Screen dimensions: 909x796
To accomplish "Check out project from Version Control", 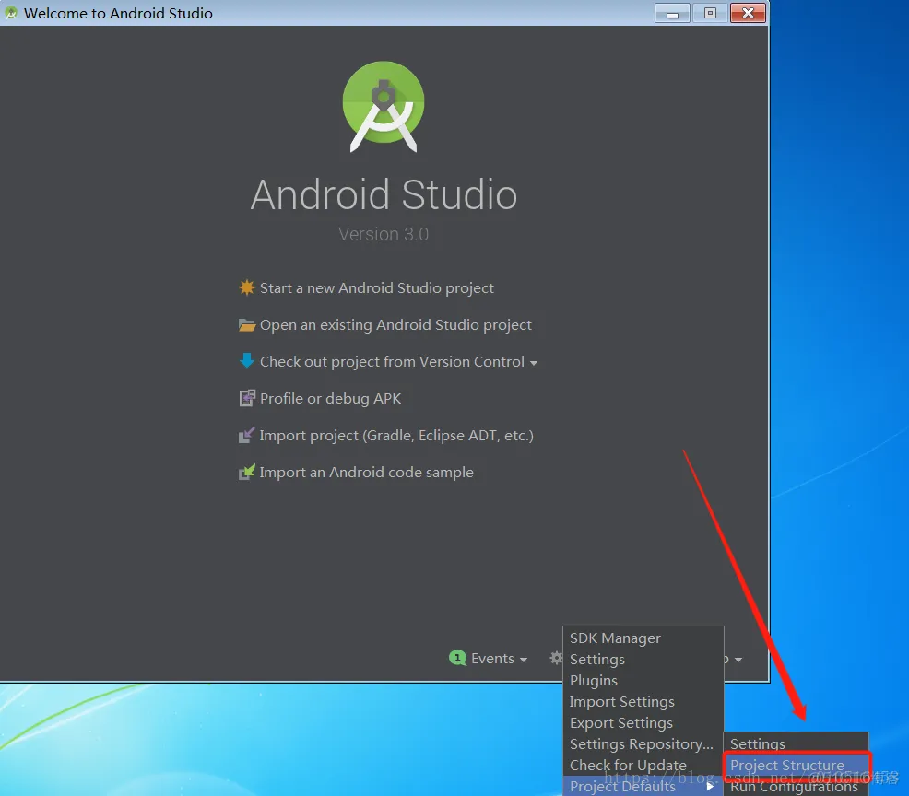I will (x=392, y=361).
